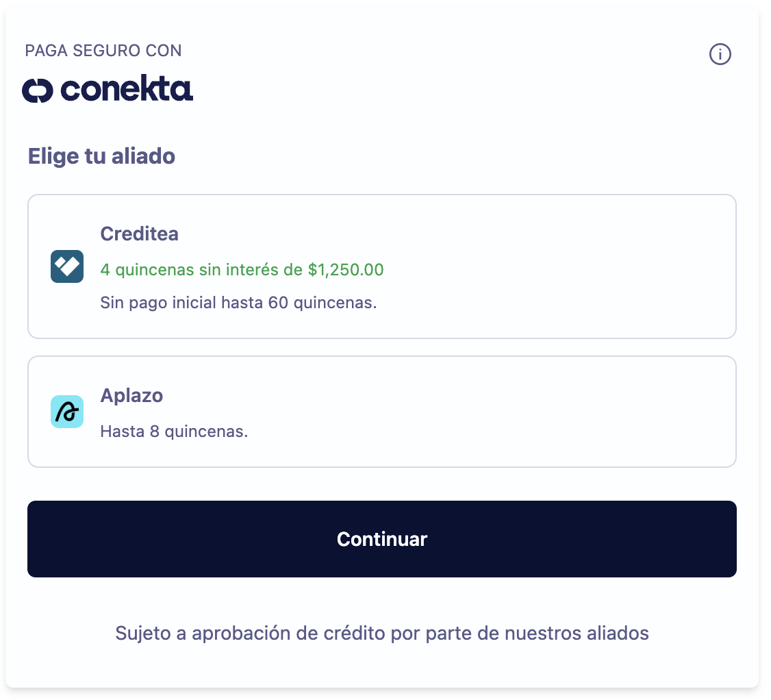The height and width of the screenshot is (700, 771).
Task: Select the Creditea payment option card
Action: click(x=382, y=266)
